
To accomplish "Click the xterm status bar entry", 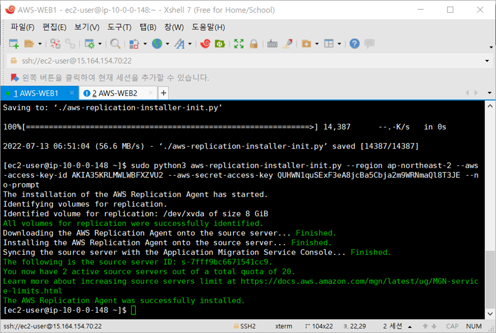I will click(x=284, y=326).
